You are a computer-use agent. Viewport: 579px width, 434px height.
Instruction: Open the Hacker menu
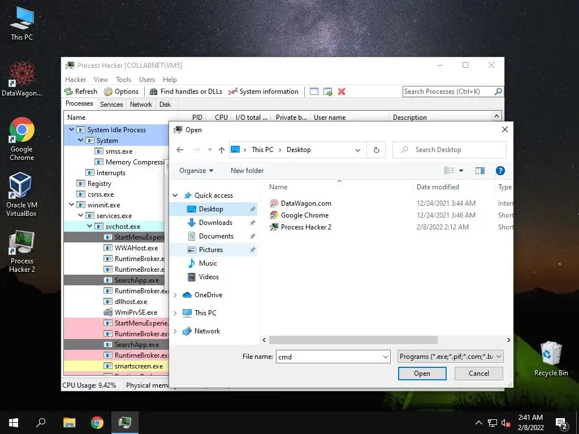75,79
